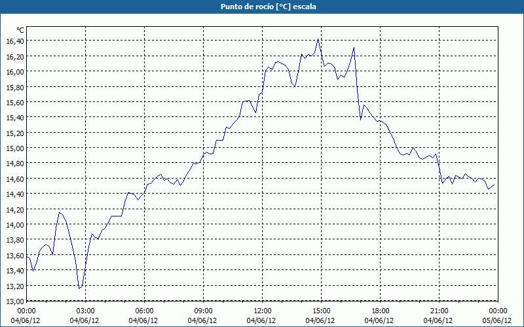Click the 13,00 y-axis label
The width and height of the screenshot is (524, 327).
[15, 301]
